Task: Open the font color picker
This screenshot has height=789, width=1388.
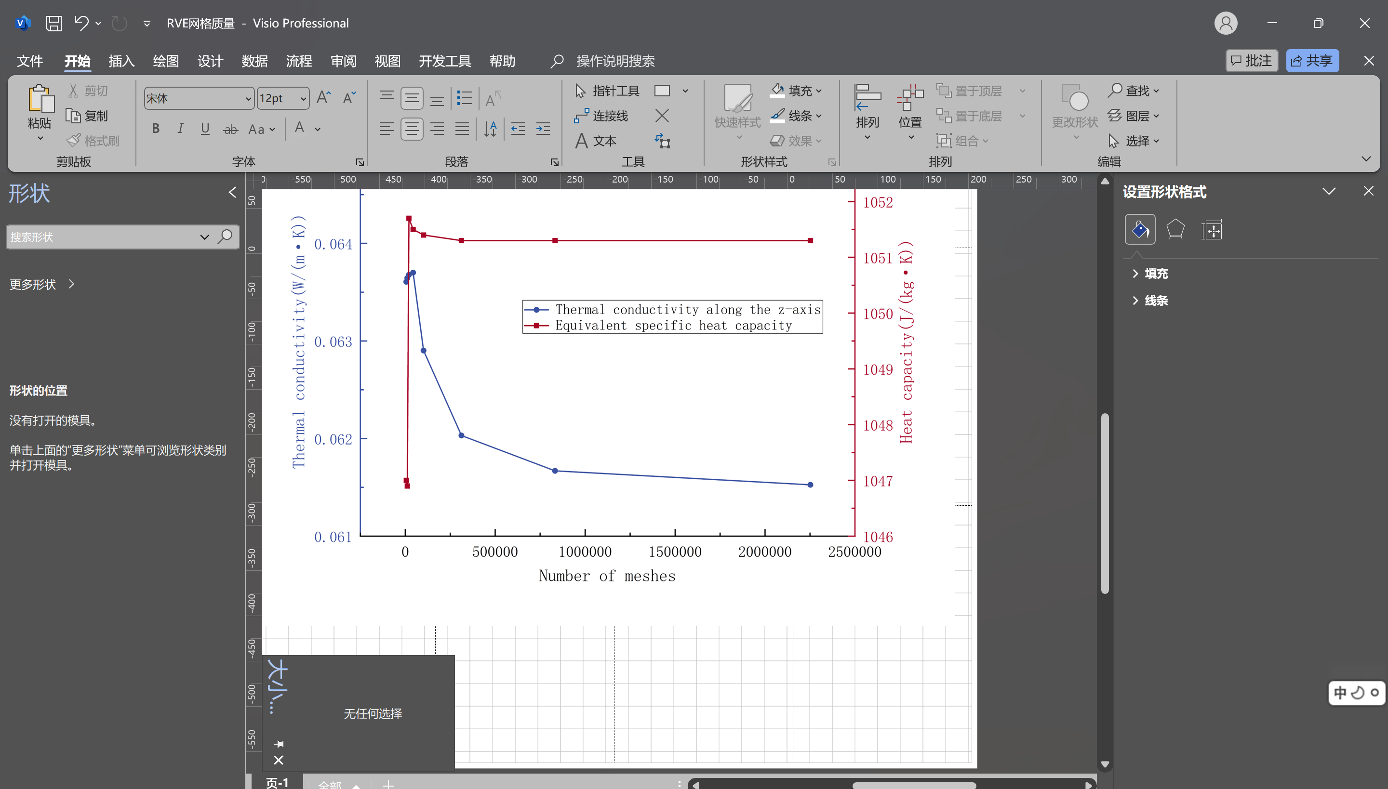Action: (x=317, y=129)
